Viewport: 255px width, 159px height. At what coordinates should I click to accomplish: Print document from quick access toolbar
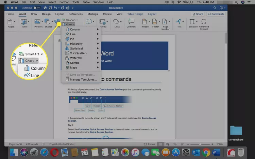point(68,8)
